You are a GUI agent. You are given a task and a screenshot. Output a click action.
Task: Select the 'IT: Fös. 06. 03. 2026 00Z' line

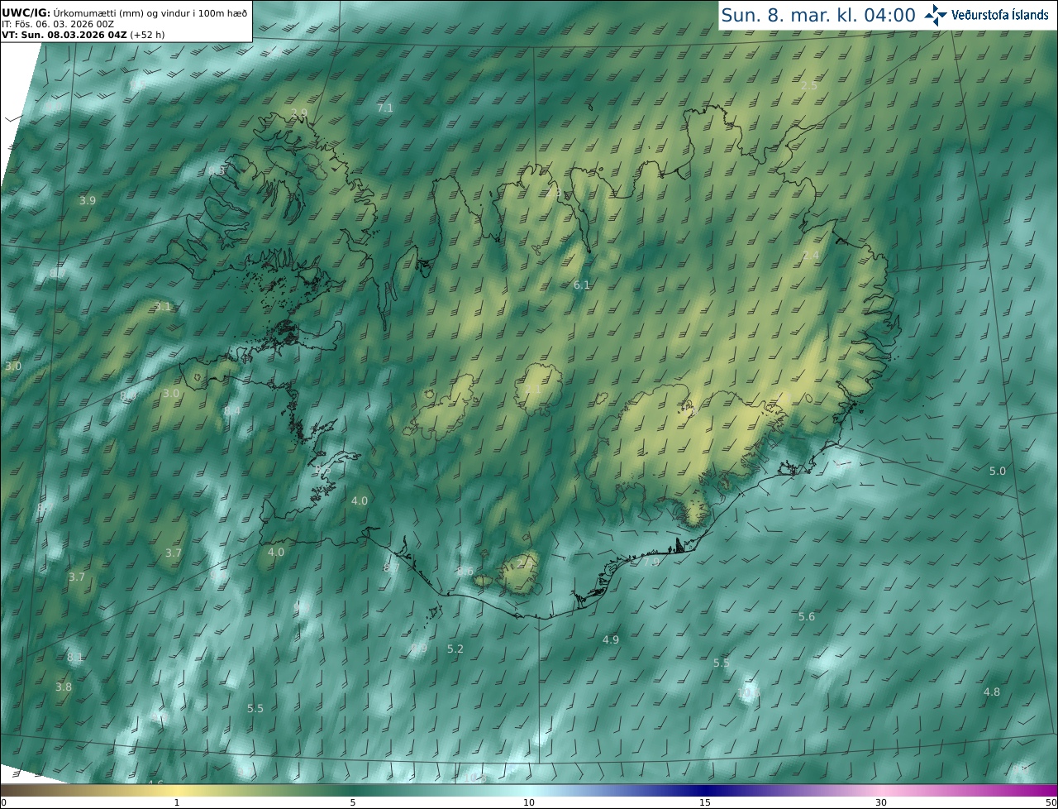coord(58,24)
